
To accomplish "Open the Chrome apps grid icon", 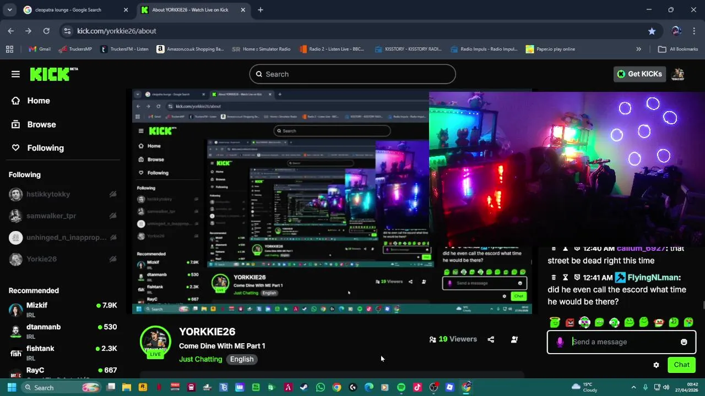I will tap(9, 49).
